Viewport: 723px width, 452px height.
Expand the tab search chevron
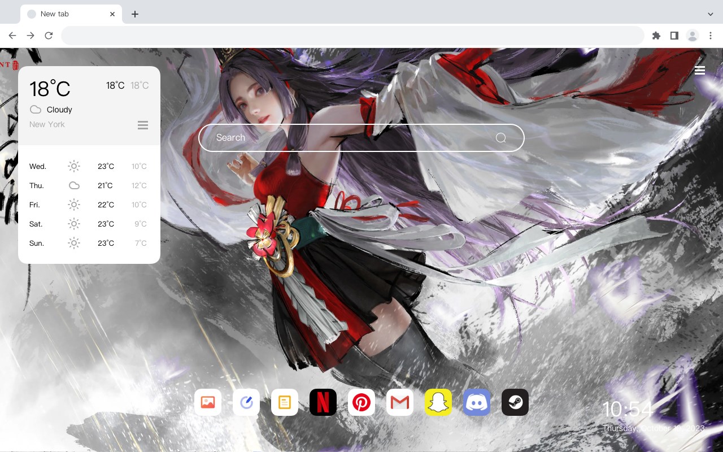tap(710, 14)
